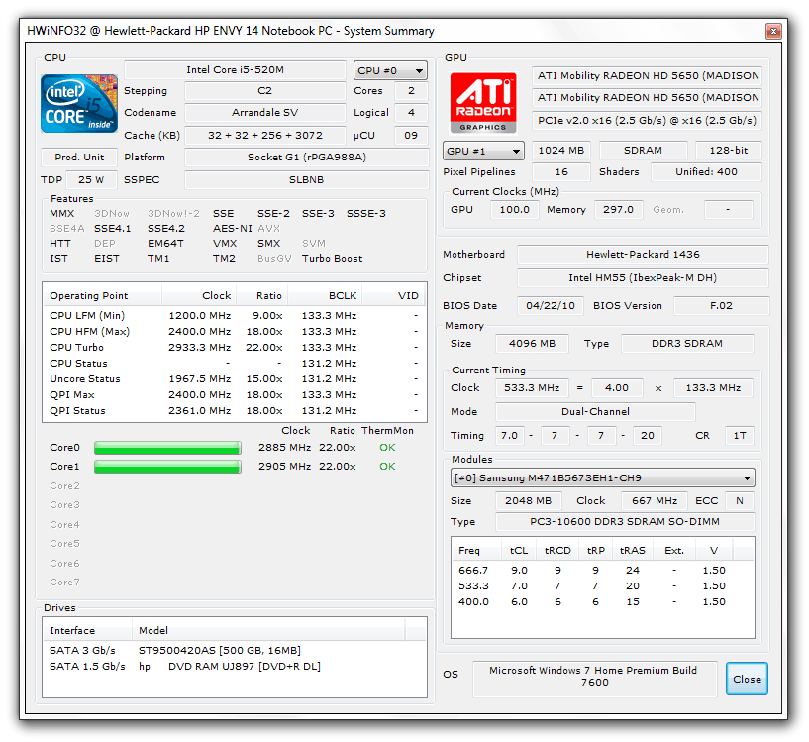Click the Unified: 400 shaders field
The image size is (809, 742).
click(x=706, y=172)
